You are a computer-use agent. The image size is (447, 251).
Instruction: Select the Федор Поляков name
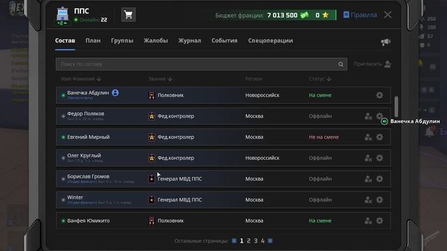tap(85, 114)
